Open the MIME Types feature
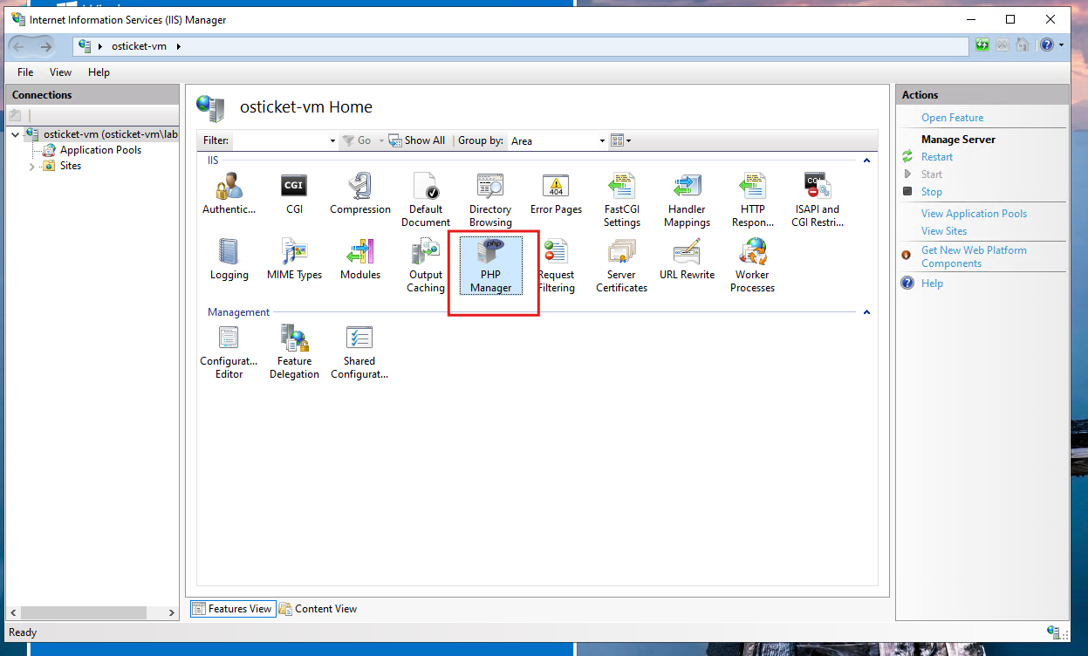This screenshot has height=656, width=1088. click(x=294, y=259)
